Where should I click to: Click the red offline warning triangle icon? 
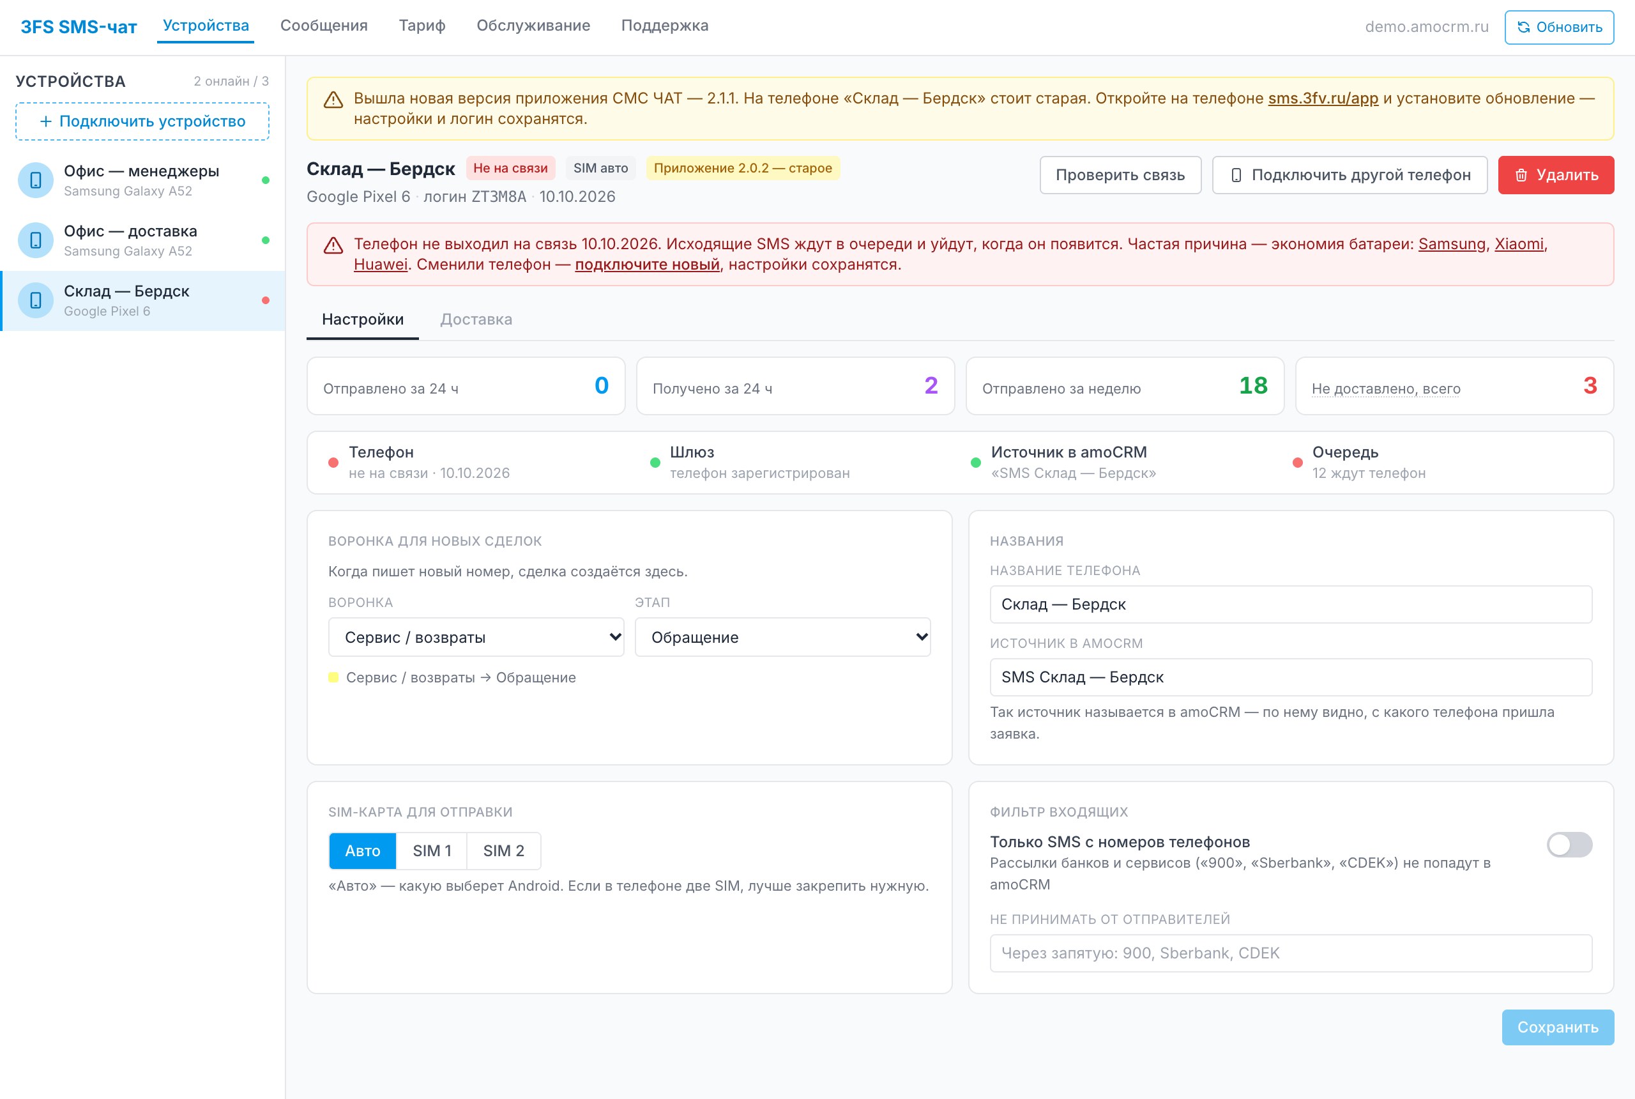(333, 245)
